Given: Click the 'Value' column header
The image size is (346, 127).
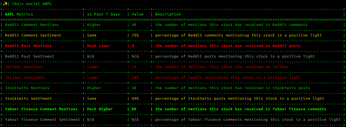Looking at the screenshot, I should [137, 14].
